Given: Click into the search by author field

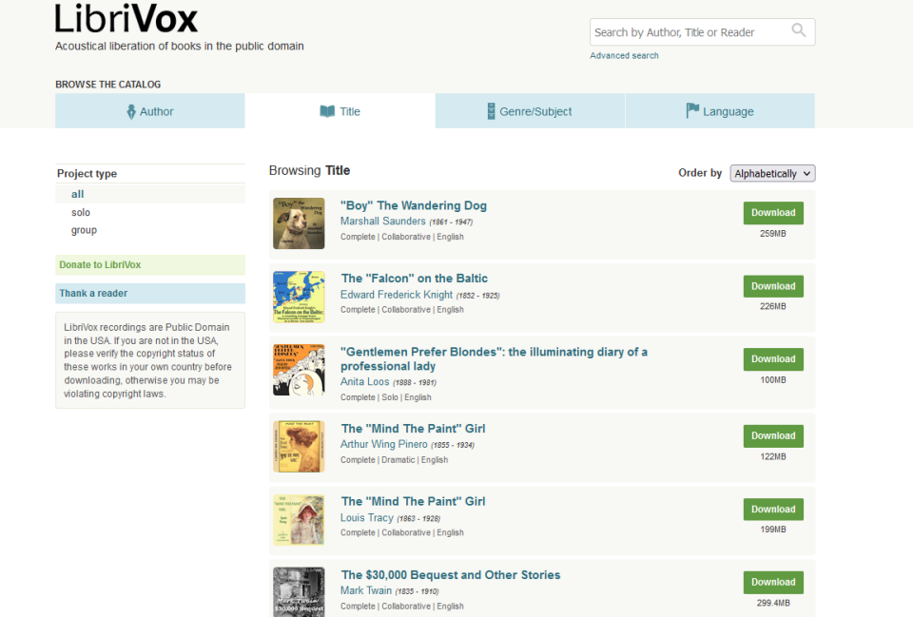Looking at the screenshot, I should (688, 32).
